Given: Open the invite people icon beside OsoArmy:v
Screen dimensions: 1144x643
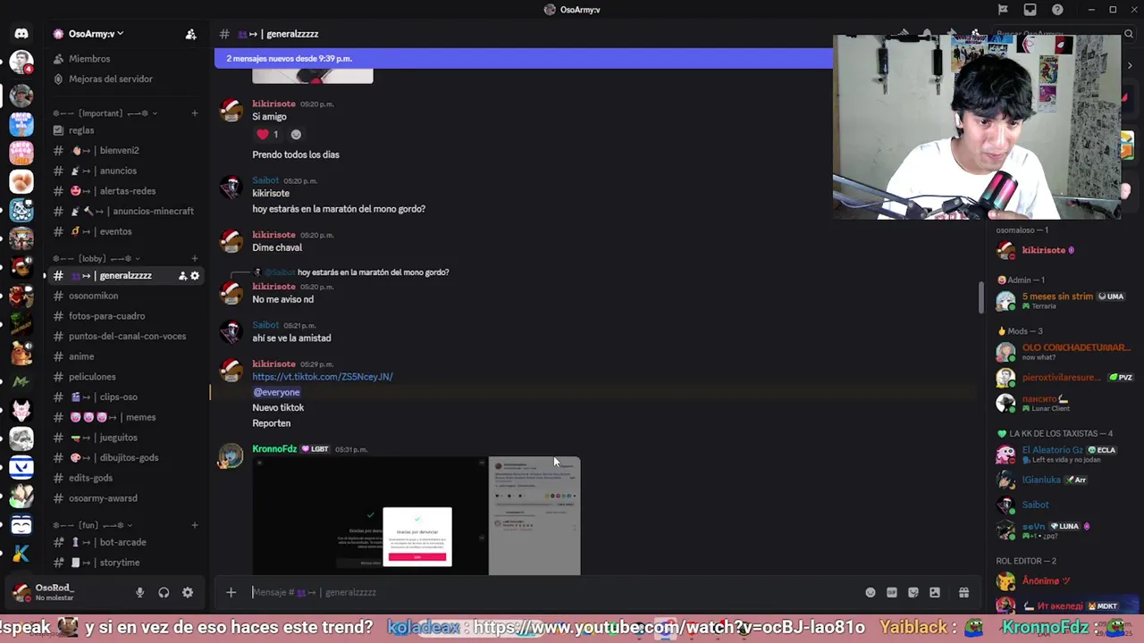Looking at the screenshot, I should (x=190, y=34).
